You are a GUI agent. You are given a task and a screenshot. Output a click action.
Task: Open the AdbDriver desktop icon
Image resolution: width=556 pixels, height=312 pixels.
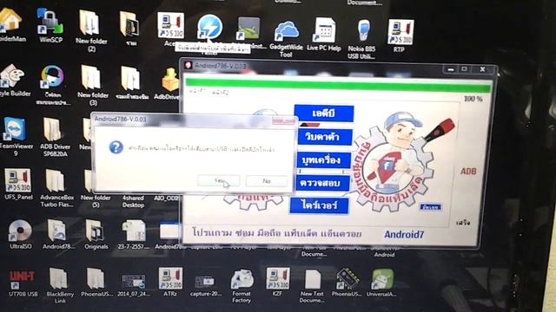click(x=170, y=84)
